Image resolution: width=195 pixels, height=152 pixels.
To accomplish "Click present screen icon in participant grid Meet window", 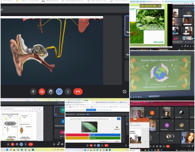I will (x=160, y=146).
